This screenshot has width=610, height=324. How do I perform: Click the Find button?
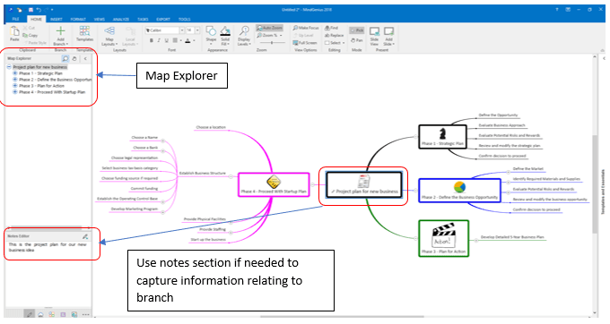(x=331, y=28)
